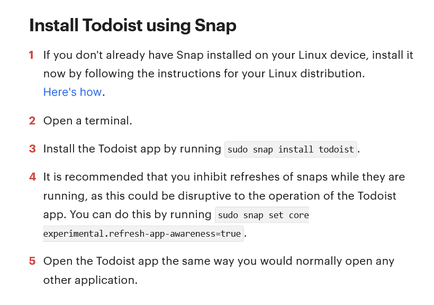This screenshot has height=305, width=434.
Task: Click the line "now by following the instructions"
Action: pos(204,74)
